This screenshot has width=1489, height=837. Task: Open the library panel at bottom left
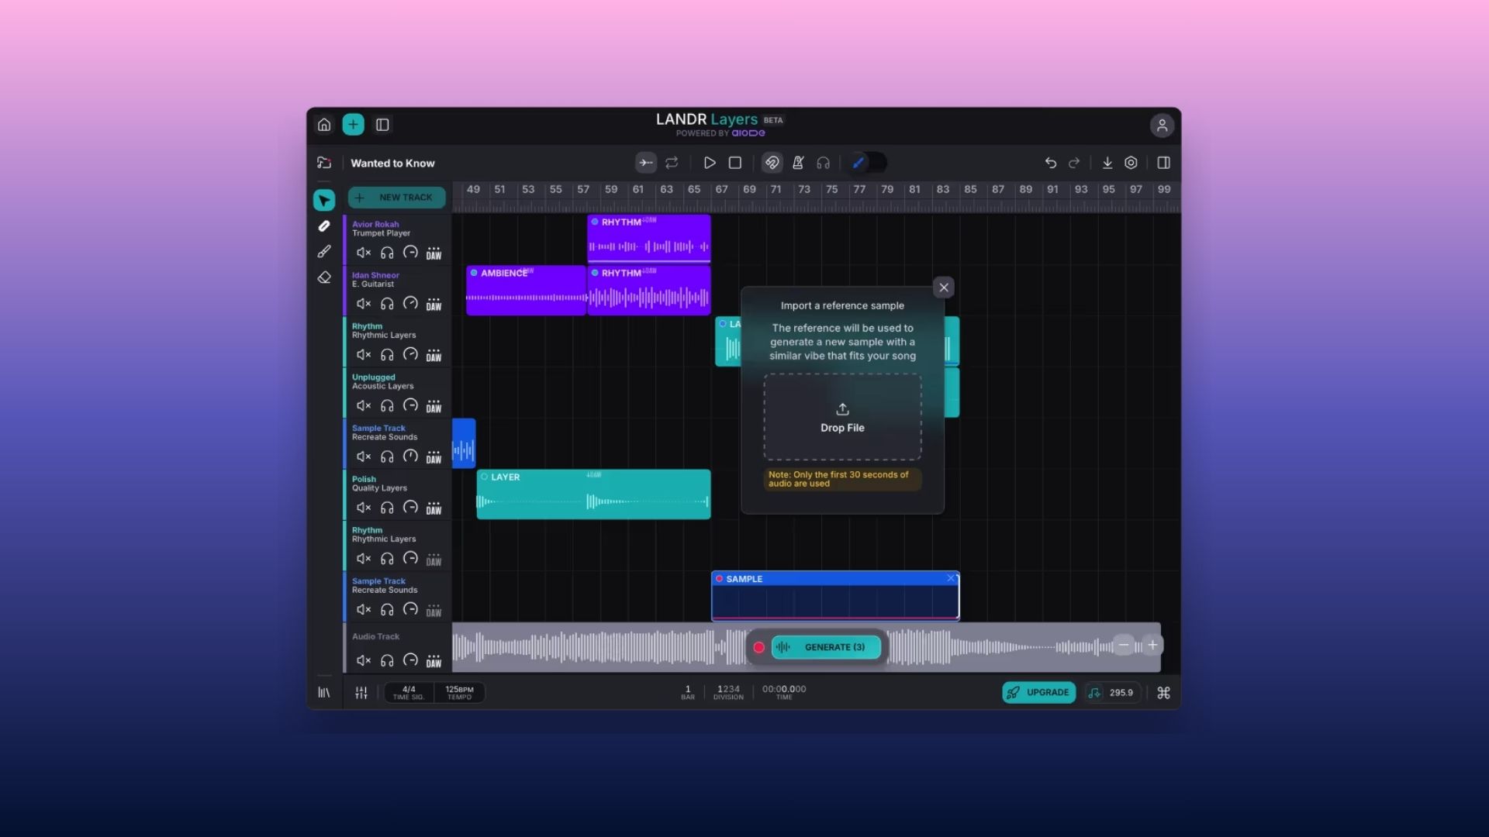click(x=324, y=692)
